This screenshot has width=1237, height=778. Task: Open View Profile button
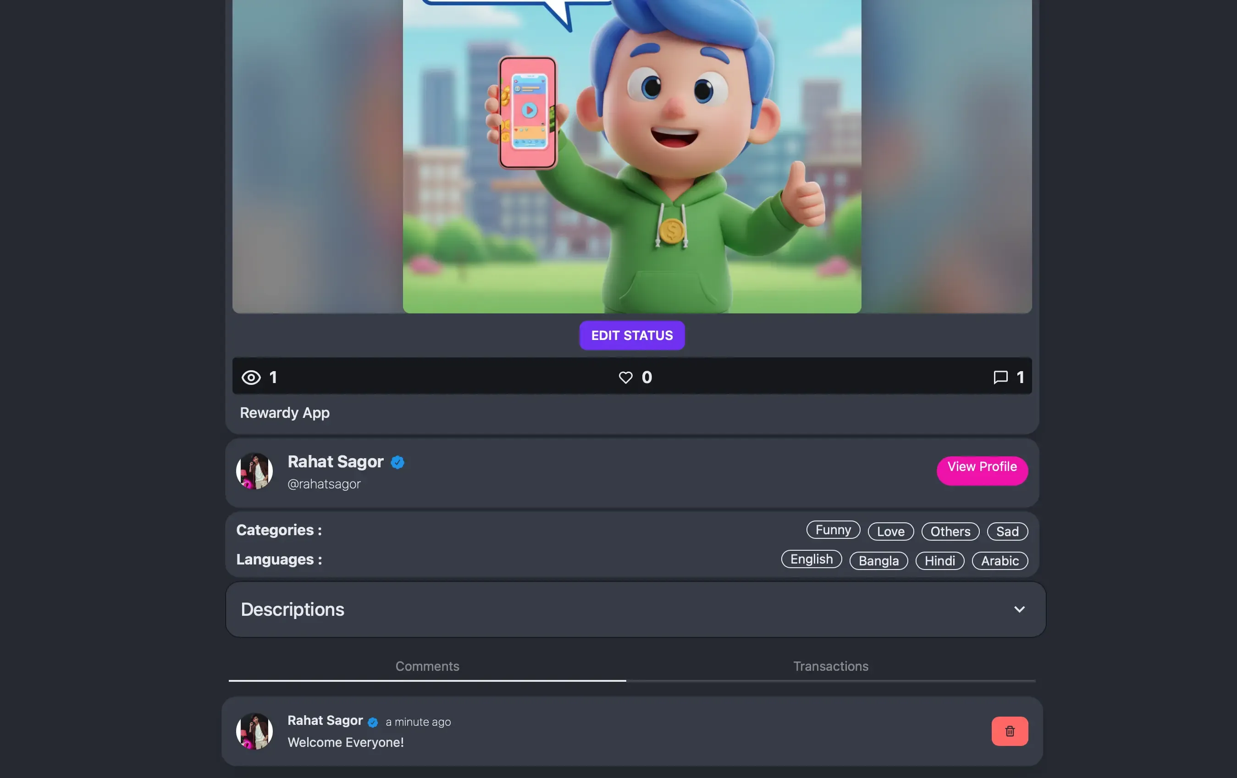(x=981, y=470)
